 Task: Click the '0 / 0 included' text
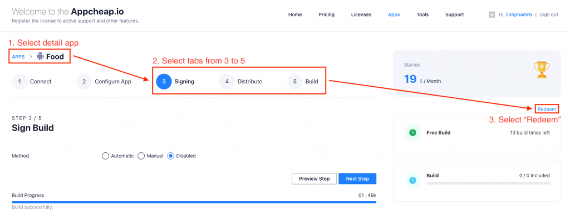click(x=534, y=176)
